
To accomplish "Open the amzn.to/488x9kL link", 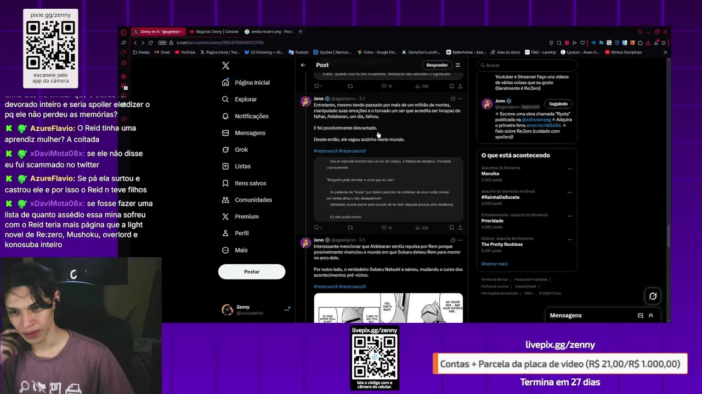I will point(544,125).
